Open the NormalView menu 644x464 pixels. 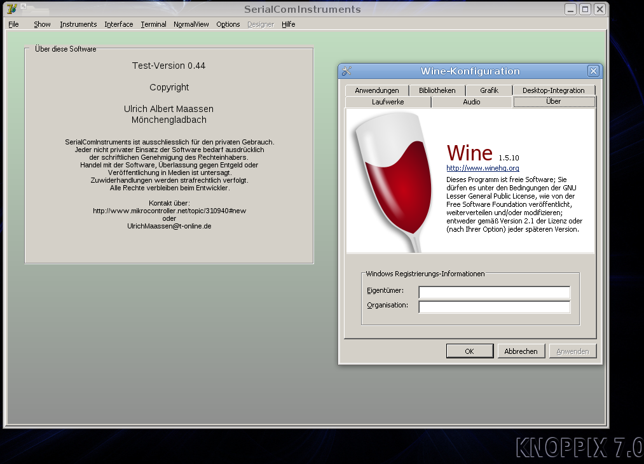[191, 24]
